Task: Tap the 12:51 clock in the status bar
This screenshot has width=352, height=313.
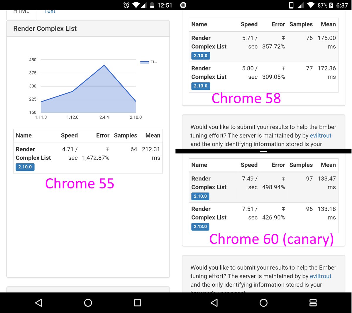Action: click(165, 5)
